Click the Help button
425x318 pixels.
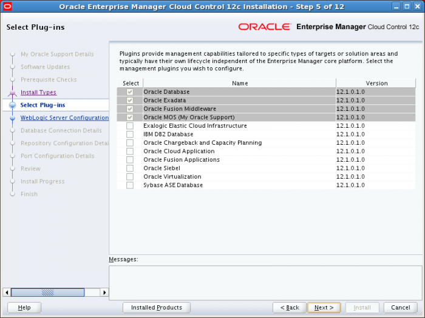point(24,308)
